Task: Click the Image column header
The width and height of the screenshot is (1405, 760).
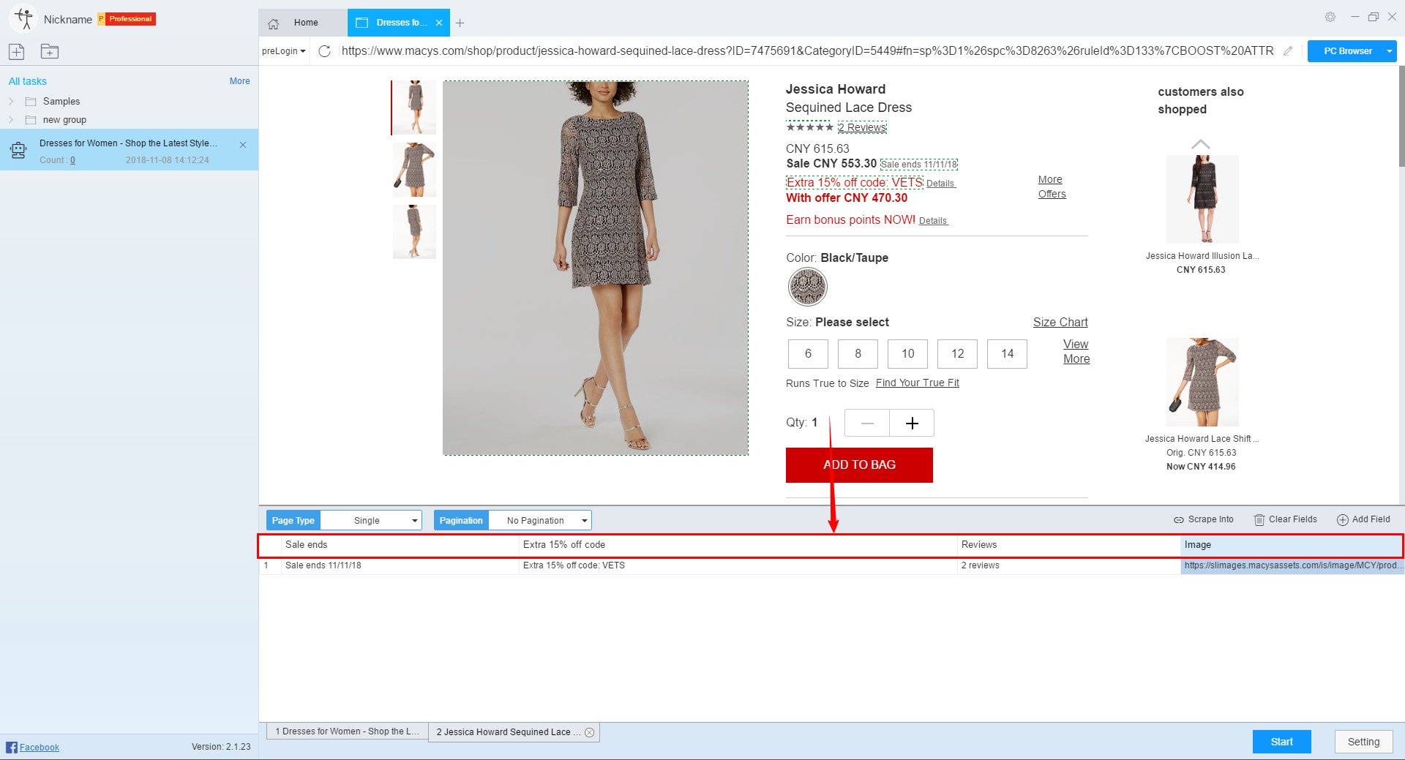Action: click(1291, 545)
